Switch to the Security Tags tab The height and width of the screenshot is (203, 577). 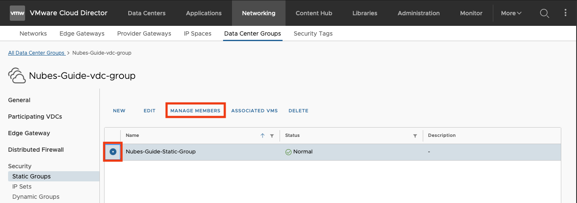[x=313, y=33]
